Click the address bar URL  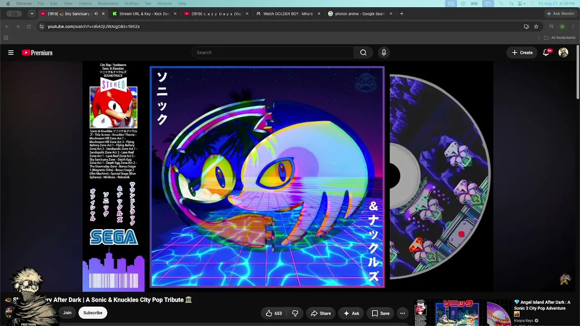[94, 26]
